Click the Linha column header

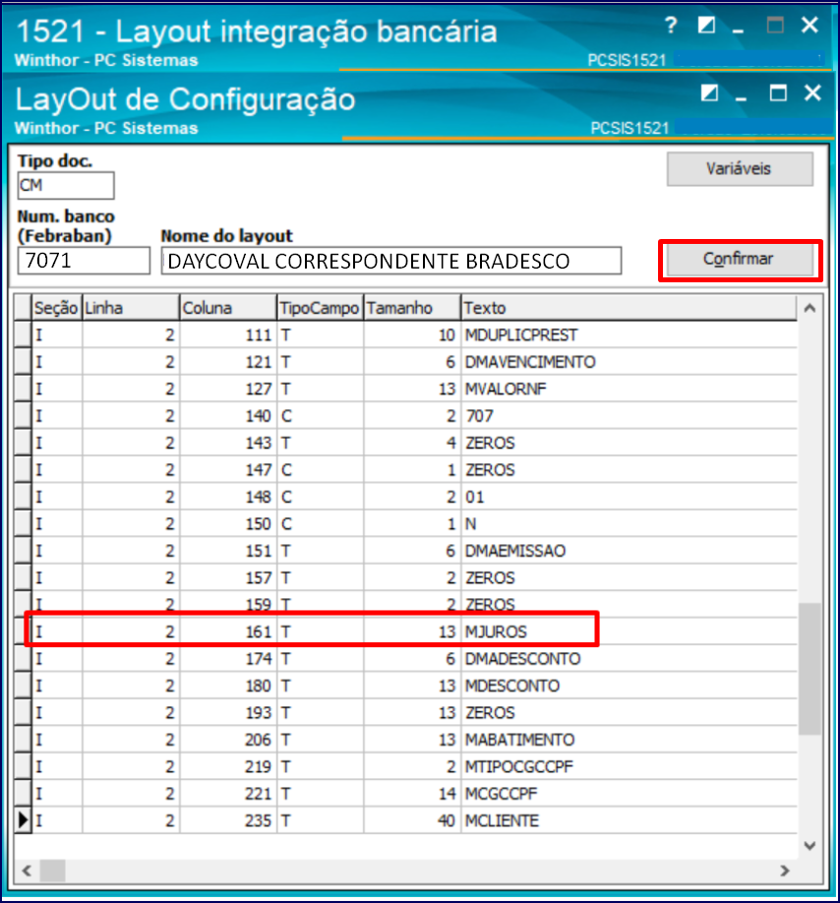131,308
